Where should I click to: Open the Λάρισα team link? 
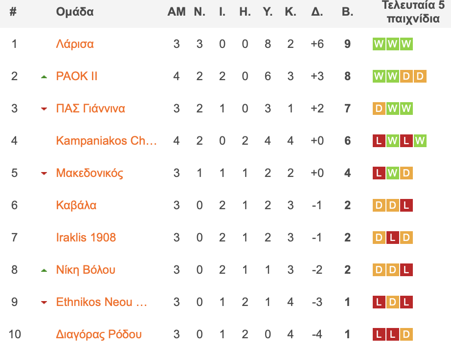[75, 44]
